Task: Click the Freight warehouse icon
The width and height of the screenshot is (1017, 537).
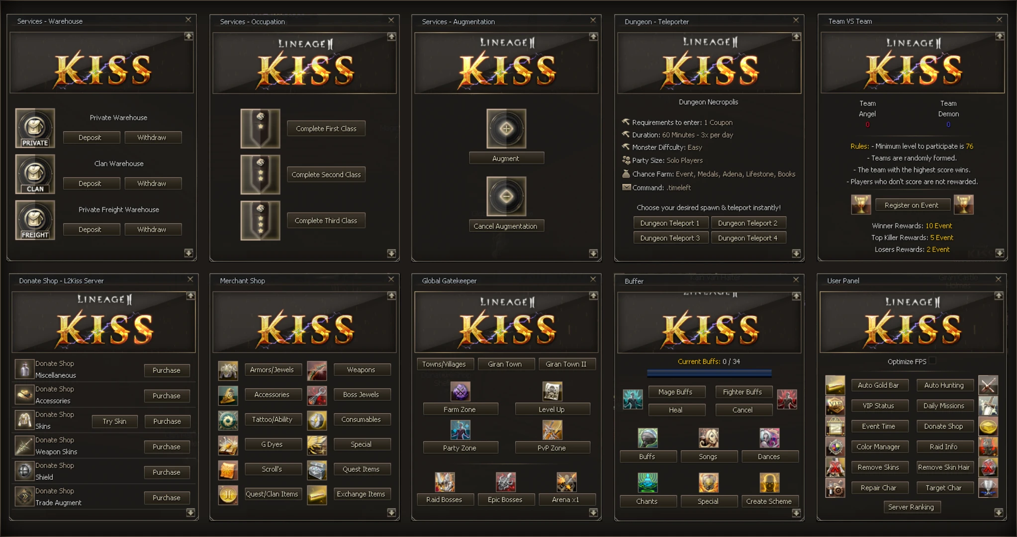Action: 35,220
